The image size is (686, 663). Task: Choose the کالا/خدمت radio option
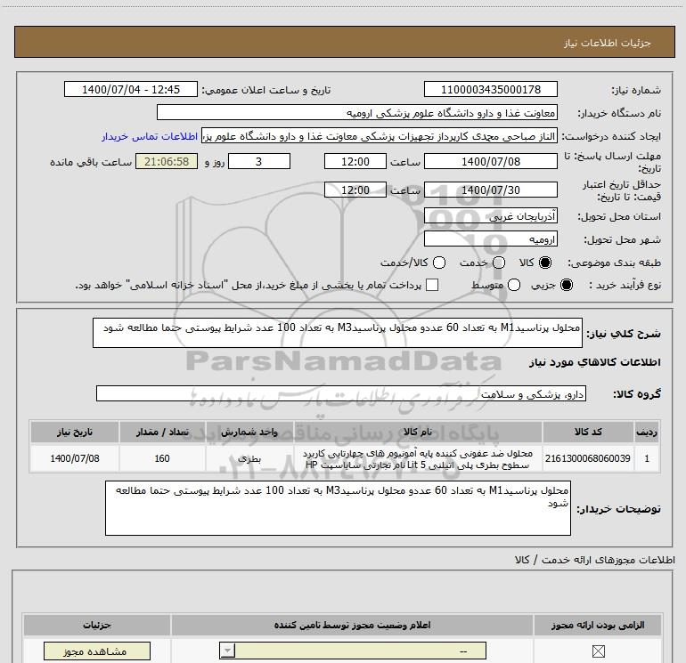click(438, 263)
